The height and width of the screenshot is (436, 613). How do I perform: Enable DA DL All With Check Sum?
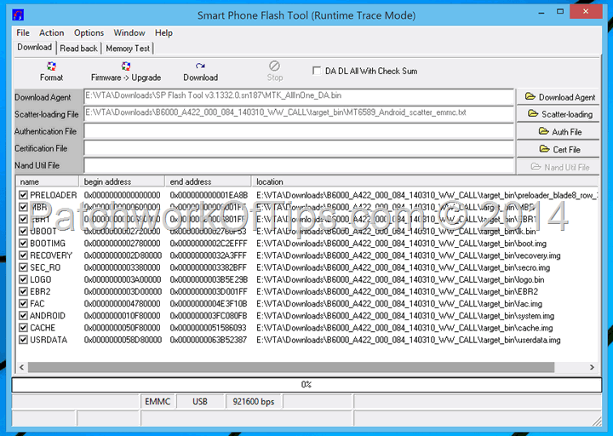317,71
